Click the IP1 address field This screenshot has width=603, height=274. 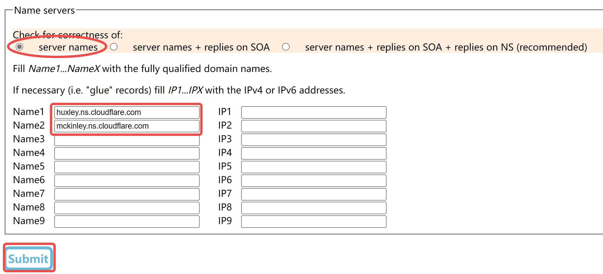313,112
